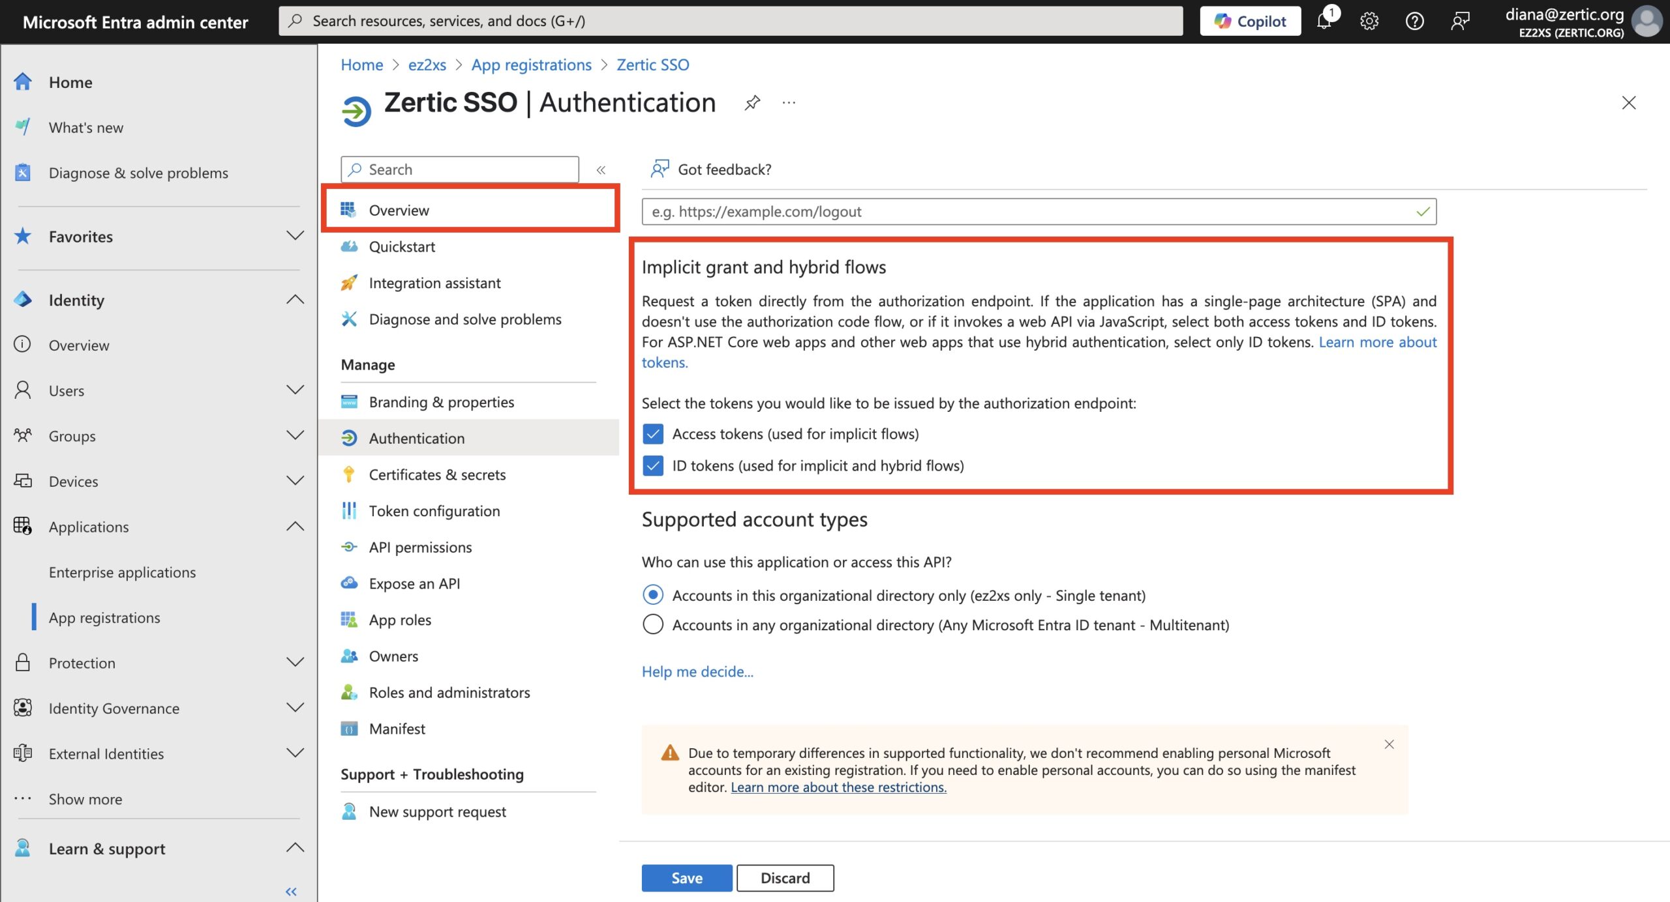Open the API permissions page
Screen dimensions: 1670x902
420,547
